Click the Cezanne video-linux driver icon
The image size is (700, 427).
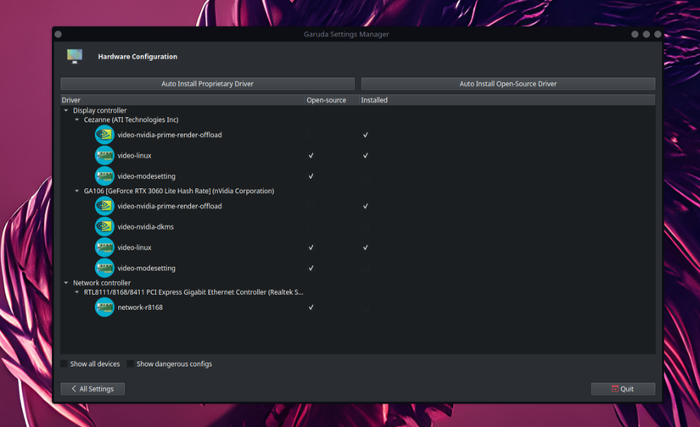pyautogui.click(x=104, y=156)
